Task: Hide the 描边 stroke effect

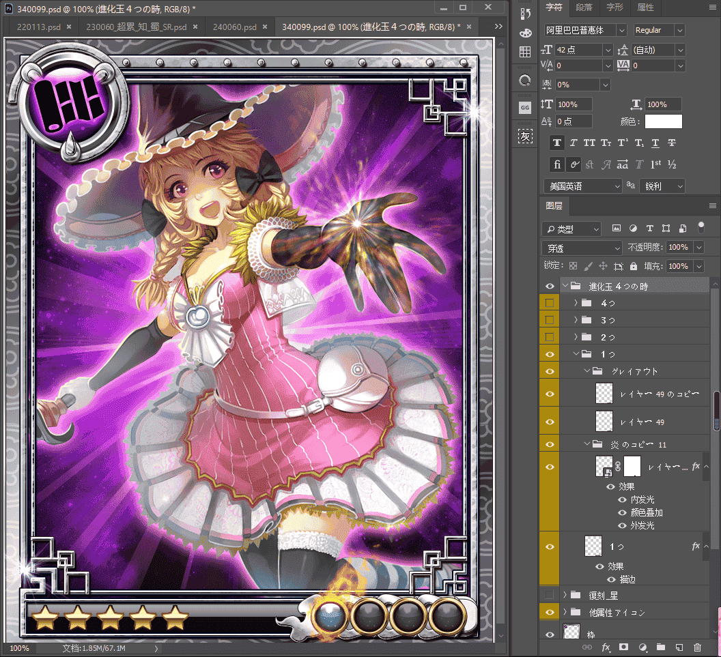Action: (x=612, y=579)
